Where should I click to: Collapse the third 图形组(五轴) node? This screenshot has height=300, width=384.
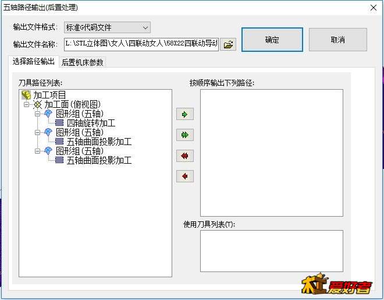tap(37, 151)
